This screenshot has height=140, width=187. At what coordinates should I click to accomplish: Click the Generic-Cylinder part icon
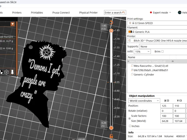[x=132, y=74]
